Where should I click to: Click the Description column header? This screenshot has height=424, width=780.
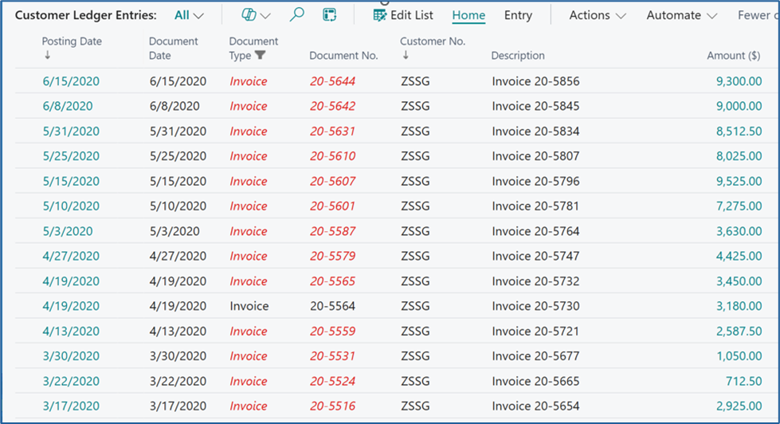pos(518,55)
